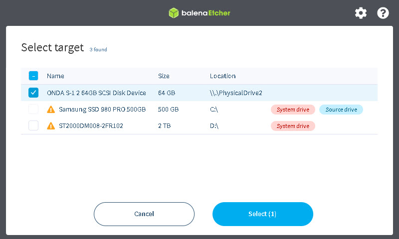Uncheck the ONDA S-1 2 64GB drive checkbox
This screenshot has width=399, height=239.
click(33, 93)
